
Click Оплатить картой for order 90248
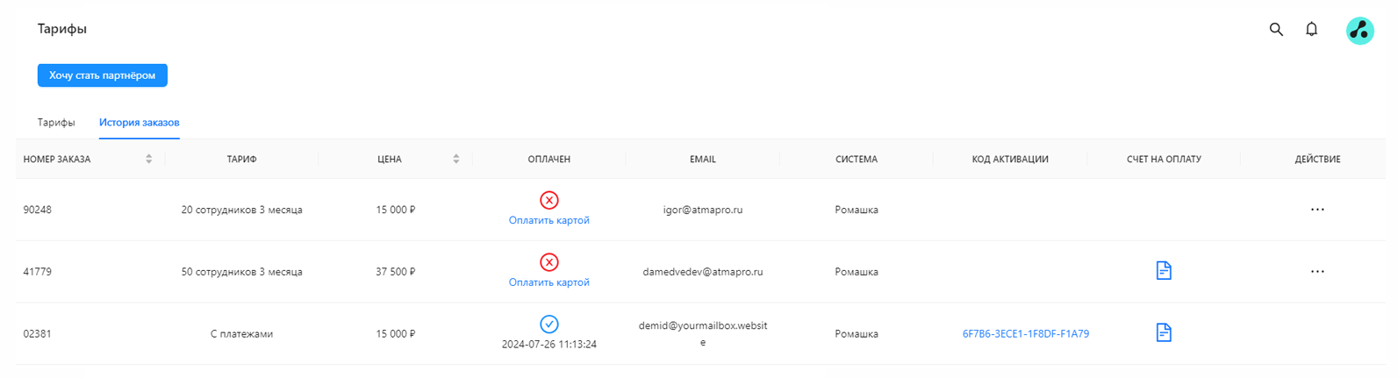click(x=549, y=221)
